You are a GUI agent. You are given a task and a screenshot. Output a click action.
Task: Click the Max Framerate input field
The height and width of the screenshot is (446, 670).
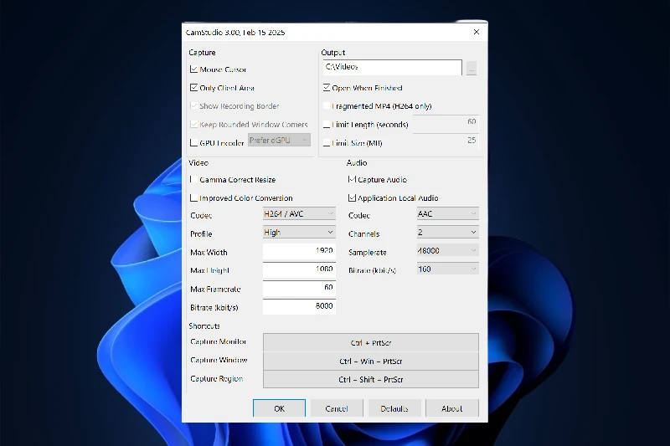tap(299, 288)
